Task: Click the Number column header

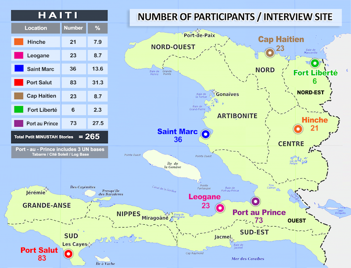Action: click(x=73, y=28)
